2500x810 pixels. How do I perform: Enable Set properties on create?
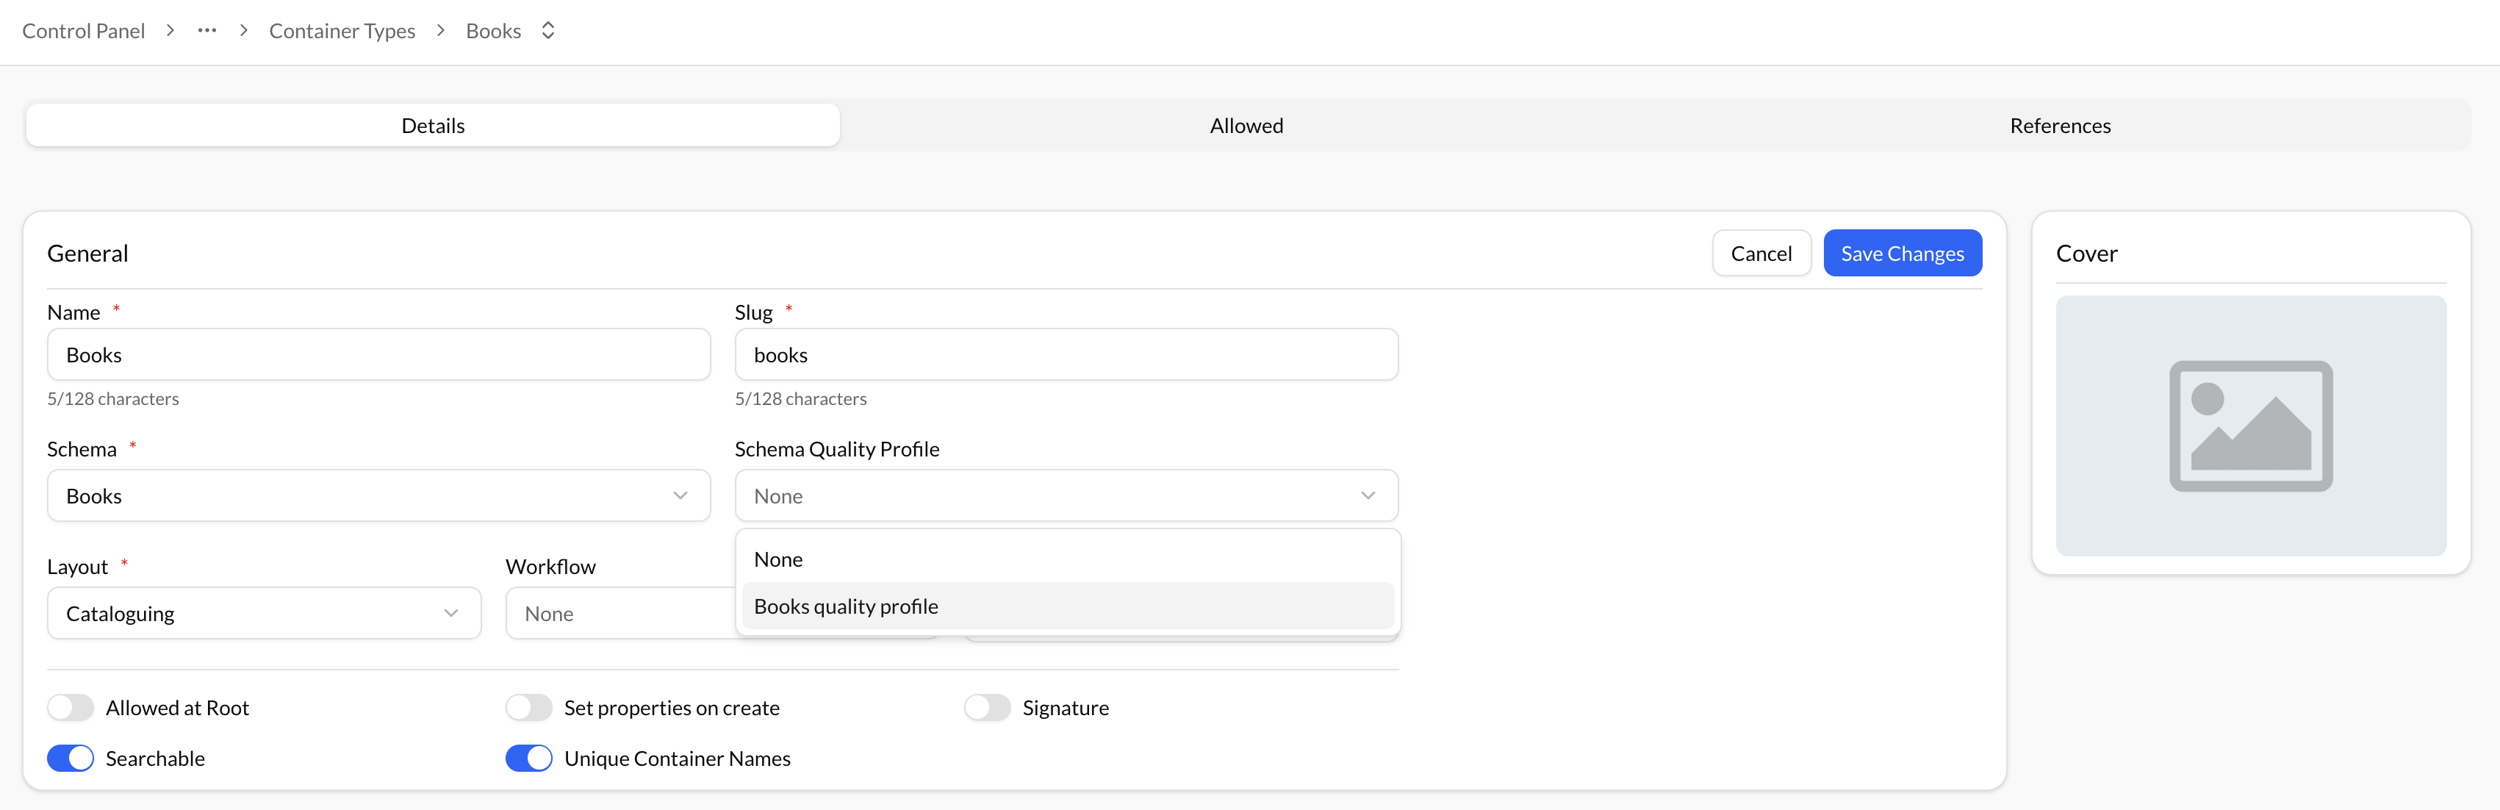[529, 707]
